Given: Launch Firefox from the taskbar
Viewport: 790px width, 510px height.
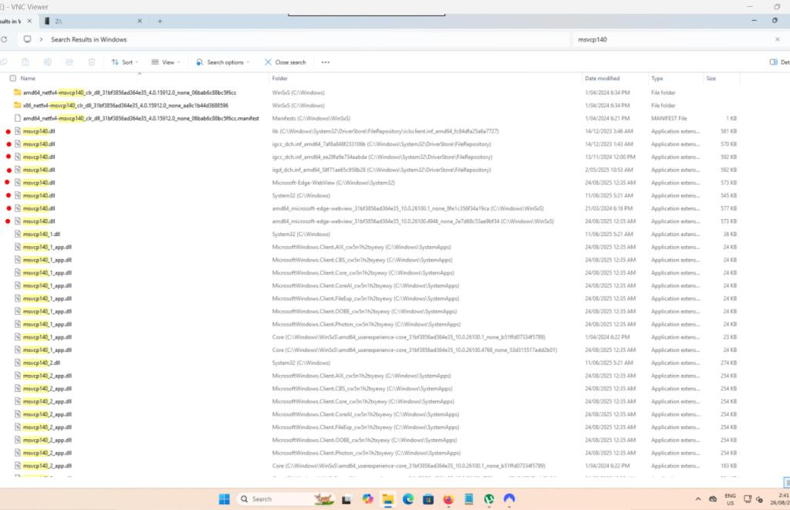Looking at the screenshot, I should coord(448,499).
